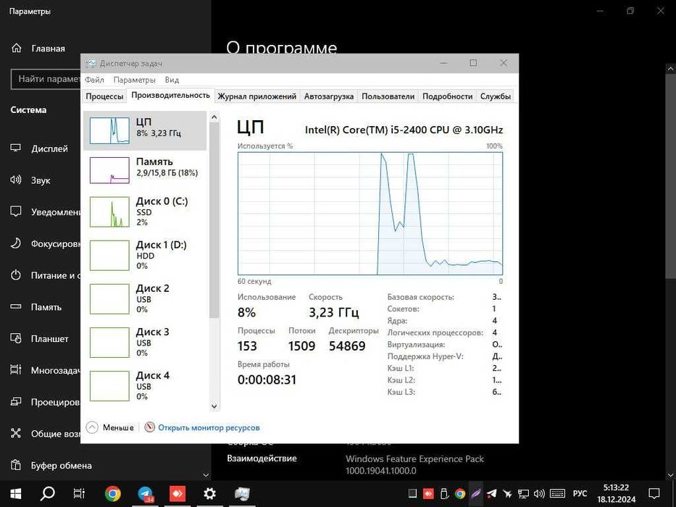This screenshot has width=676, height=507.
Task: Open Многозадачность in Settings sidebar
Action: click(45, 370)
